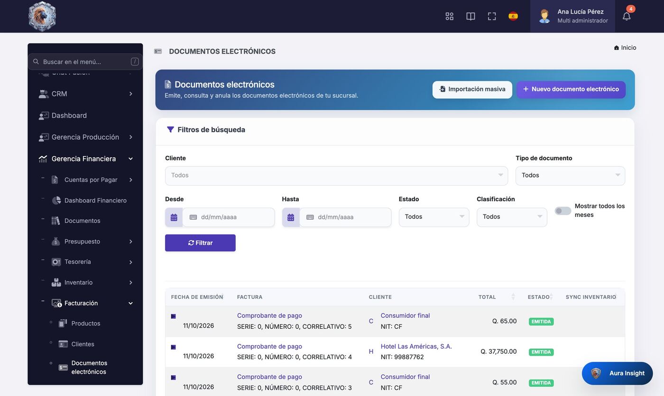Open Hotel Las Américas, S.A. client
664x396 pixels.
(x=416, y=346)
